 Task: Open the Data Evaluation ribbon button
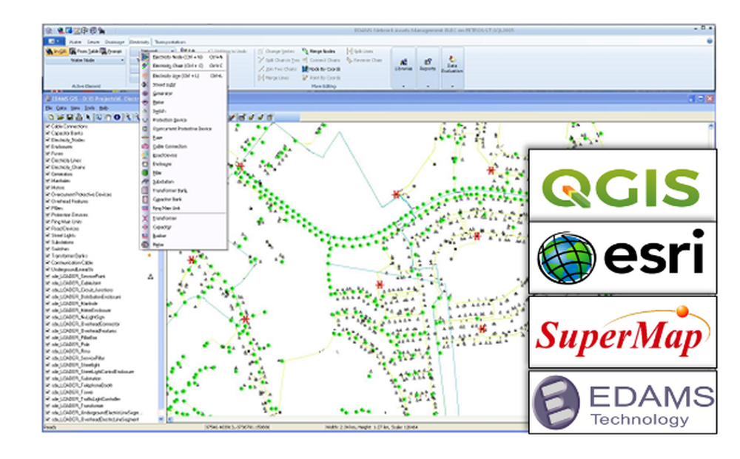pos(452,68)
